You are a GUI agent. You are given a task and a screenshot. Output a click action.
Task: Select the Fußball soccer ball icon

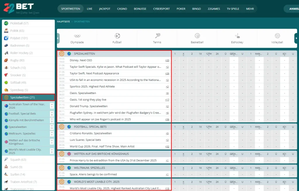(117, 36)
